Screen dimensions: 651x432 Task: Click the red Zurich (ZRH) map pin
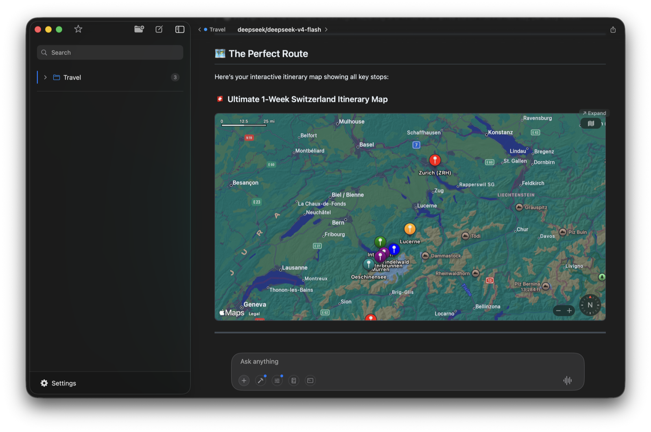[x=435, y=160]
